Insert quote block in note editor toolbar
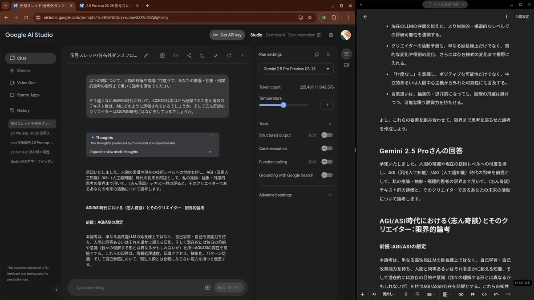The image size is (534, 300). [473, 294]
